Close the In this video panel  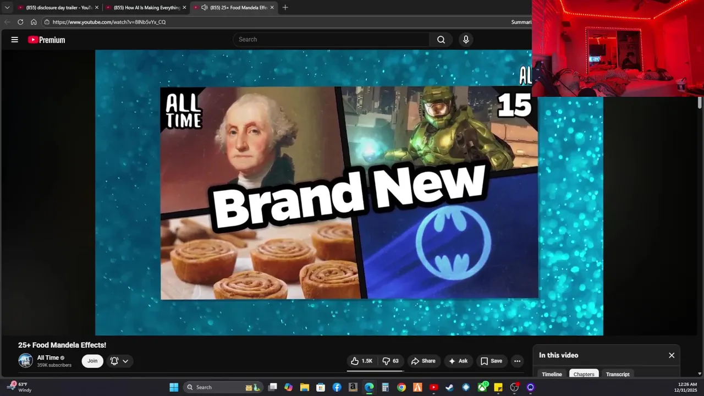(x=672, y=355)
